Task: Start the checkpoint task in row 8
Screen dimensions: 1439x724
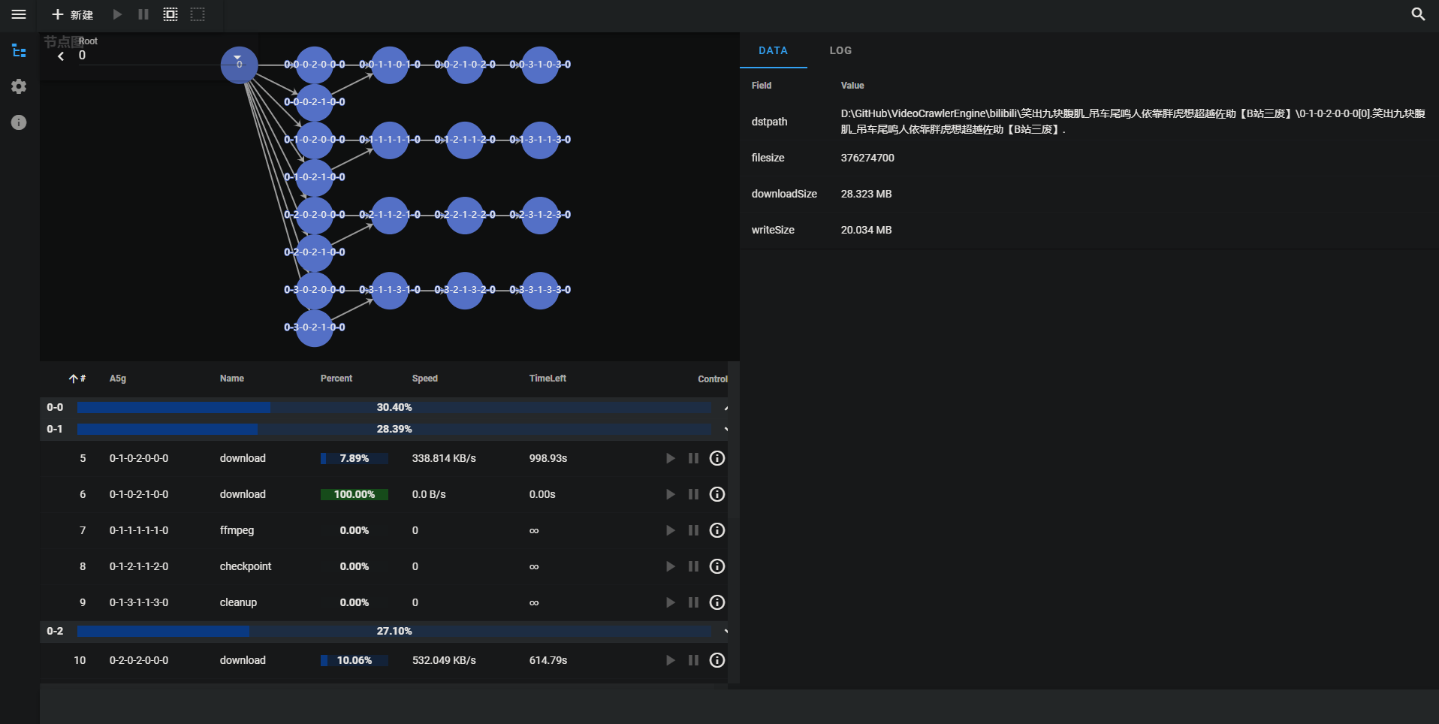Action: [670, 566]
